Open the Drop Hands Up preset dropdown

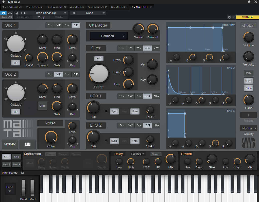[47, 13]
